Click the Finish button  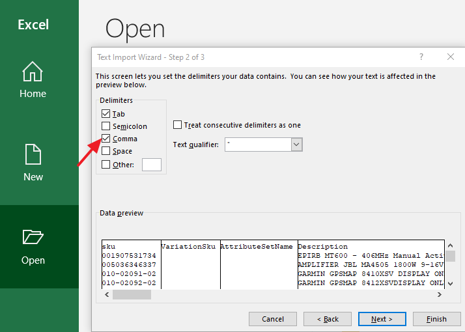tap(436, 319)
